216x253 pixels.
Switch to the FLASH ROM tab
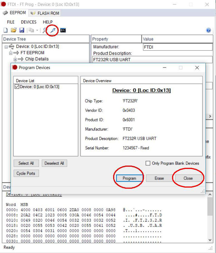click(45, 13)
